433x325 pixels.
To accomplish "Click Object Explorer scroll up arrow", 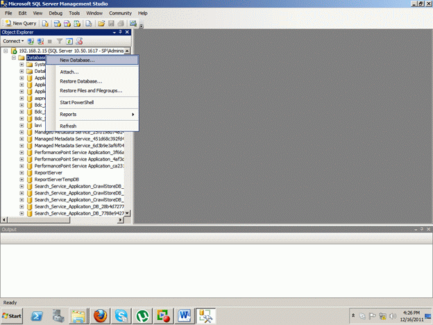I will pyautogui.click(x=127, y=51).
